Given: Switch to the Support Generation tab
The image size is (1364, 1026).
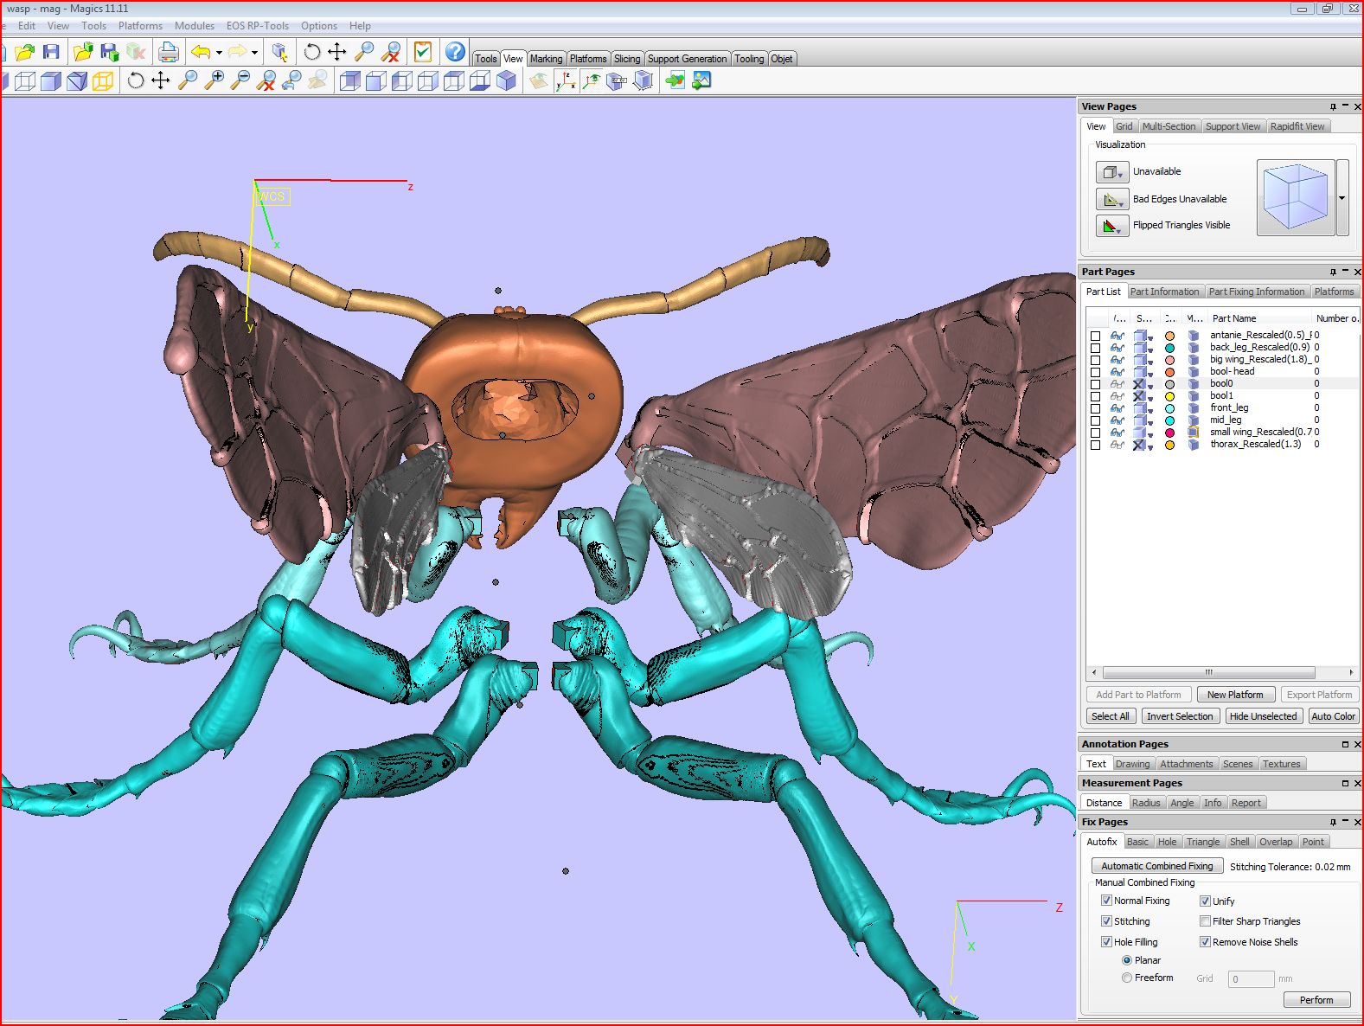Looking at the screenshot, I should click(687, 59).
